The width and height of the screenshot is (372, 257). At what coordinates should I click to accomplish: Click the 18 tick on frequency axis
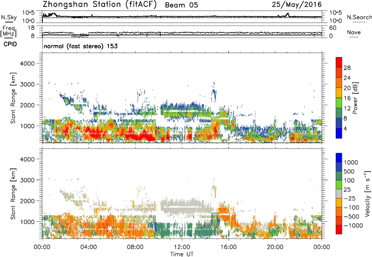pyautogui.click(x=31, y=28)
